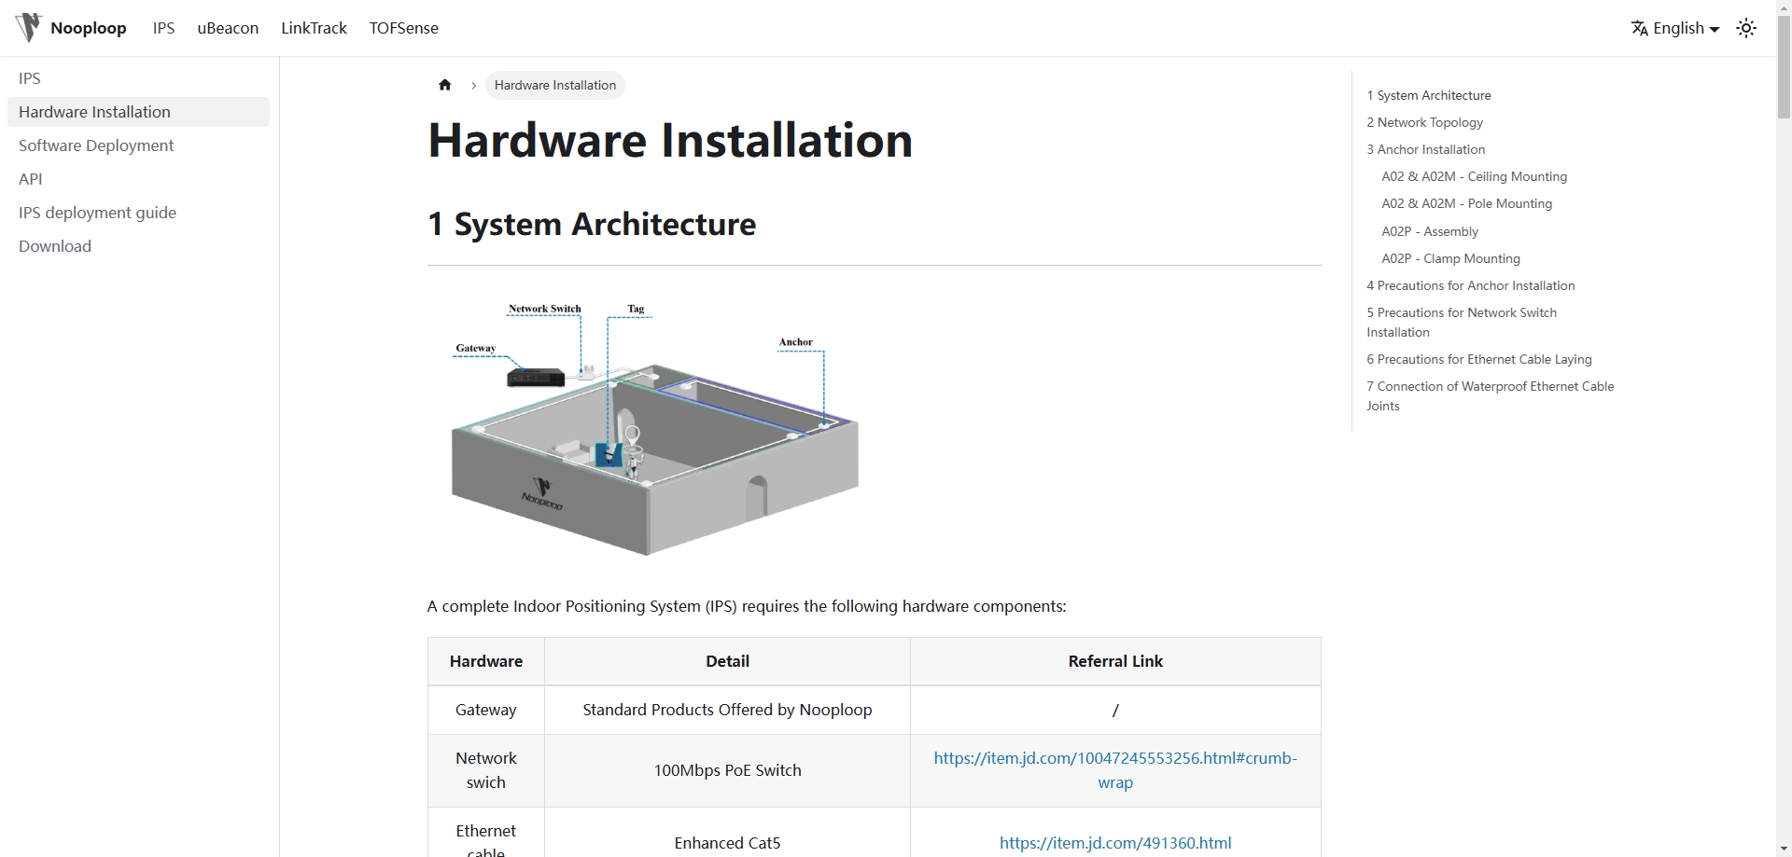Jump to 6 Precautions for Ethernet Cable Laying
Screen dimensions: 1792x857
(x=1478, y=359)
